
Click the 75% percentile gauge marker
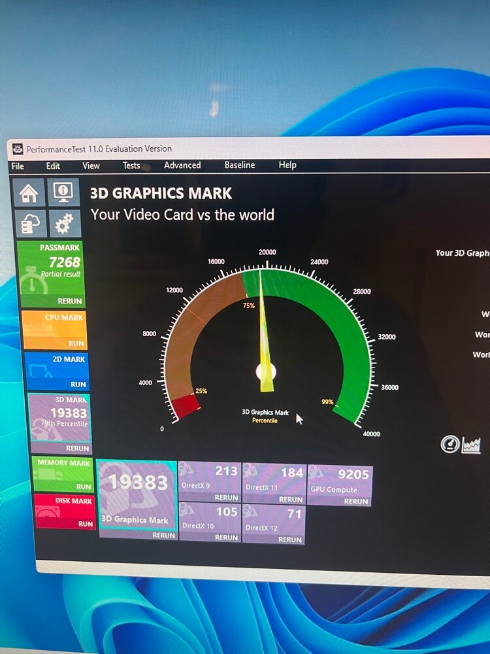(x=249, y=305)
